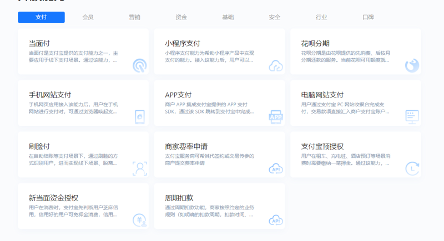Click the 花呗分期 circular icon
444x241 pixels.
(412, 65)
